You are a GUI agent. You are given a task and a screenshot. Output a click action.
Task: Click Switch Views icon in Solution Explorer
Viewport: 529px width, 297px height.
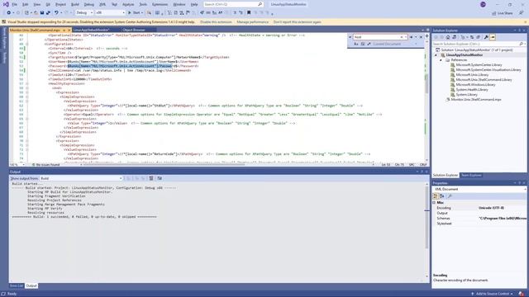pyautogui.click(x=454, y=37)
